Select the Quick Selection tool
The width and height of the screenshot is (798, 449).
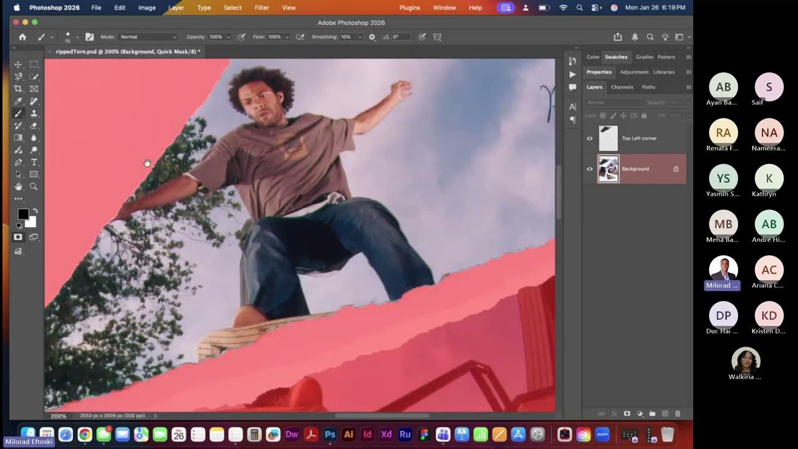tap(34, 77)
